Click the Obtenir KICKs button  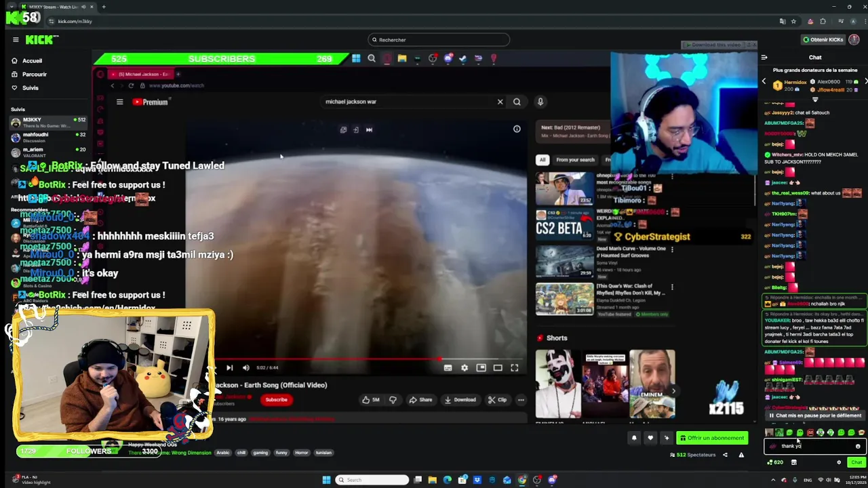(823, 39)
